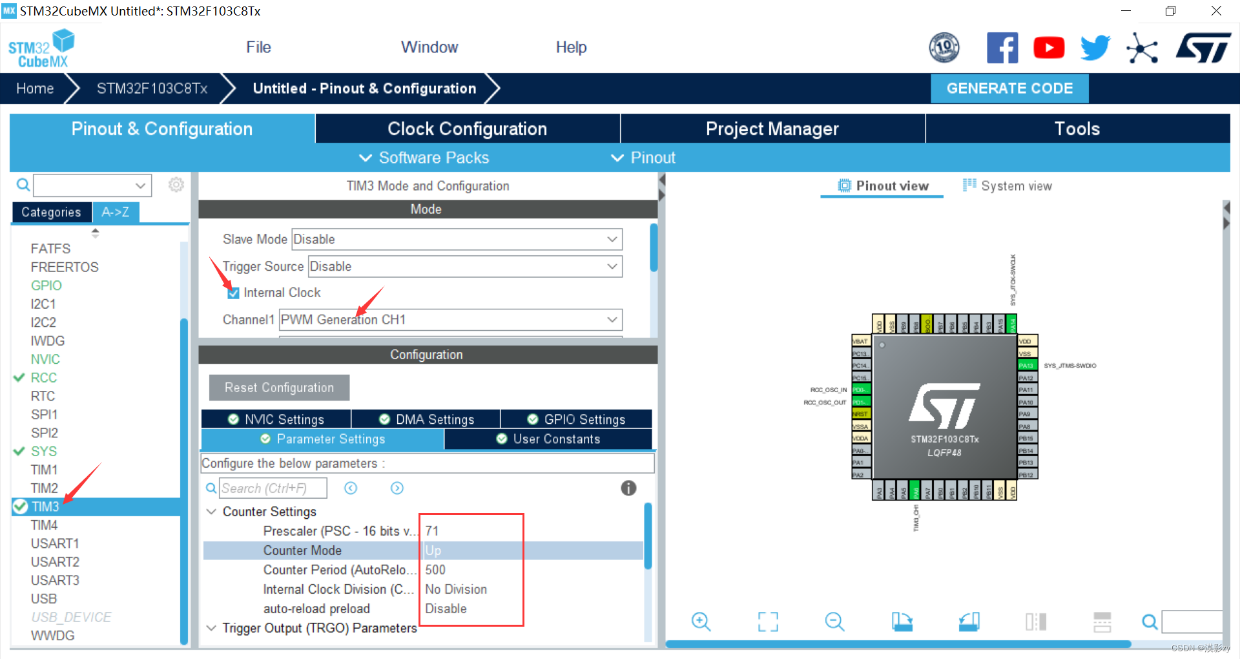Click the Counter Period value 500
The image size is (1240, 659).
tap(435, 570)
